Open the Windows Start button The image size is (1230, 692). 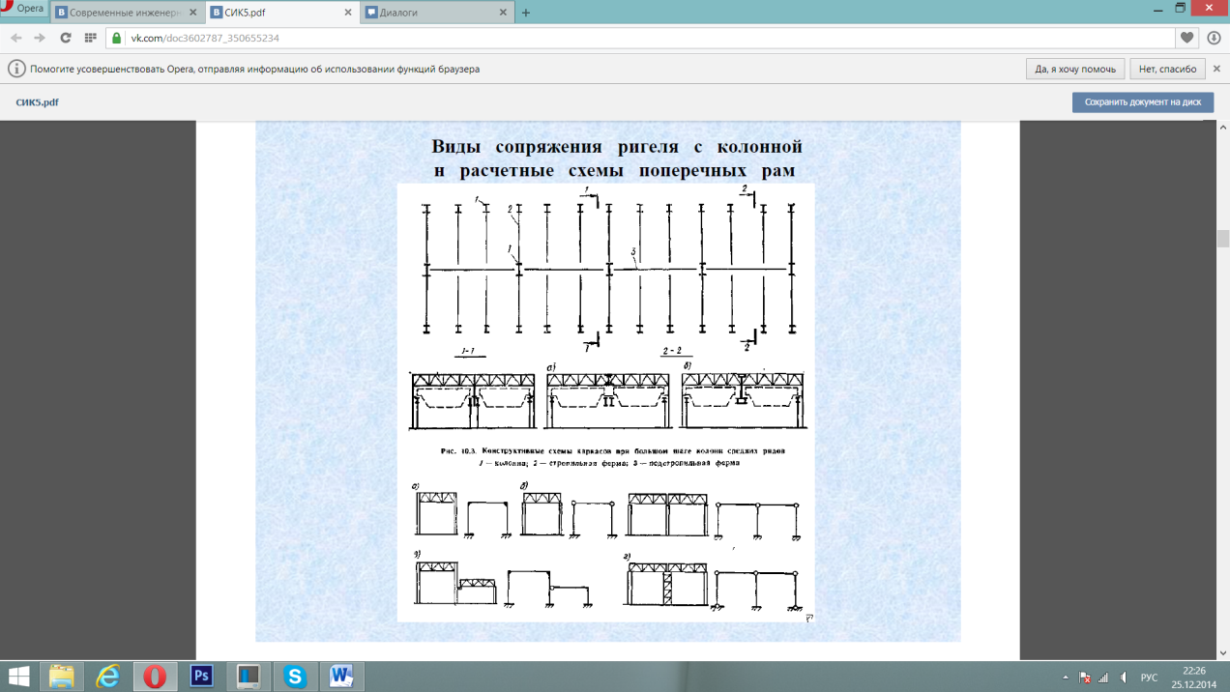(x=18, y=676)
